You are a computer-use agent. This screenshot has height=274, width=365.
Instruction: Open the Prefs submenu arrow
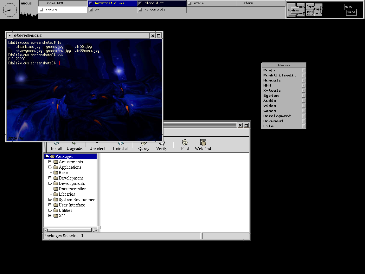pyautogui.click(x=304, y=70)
